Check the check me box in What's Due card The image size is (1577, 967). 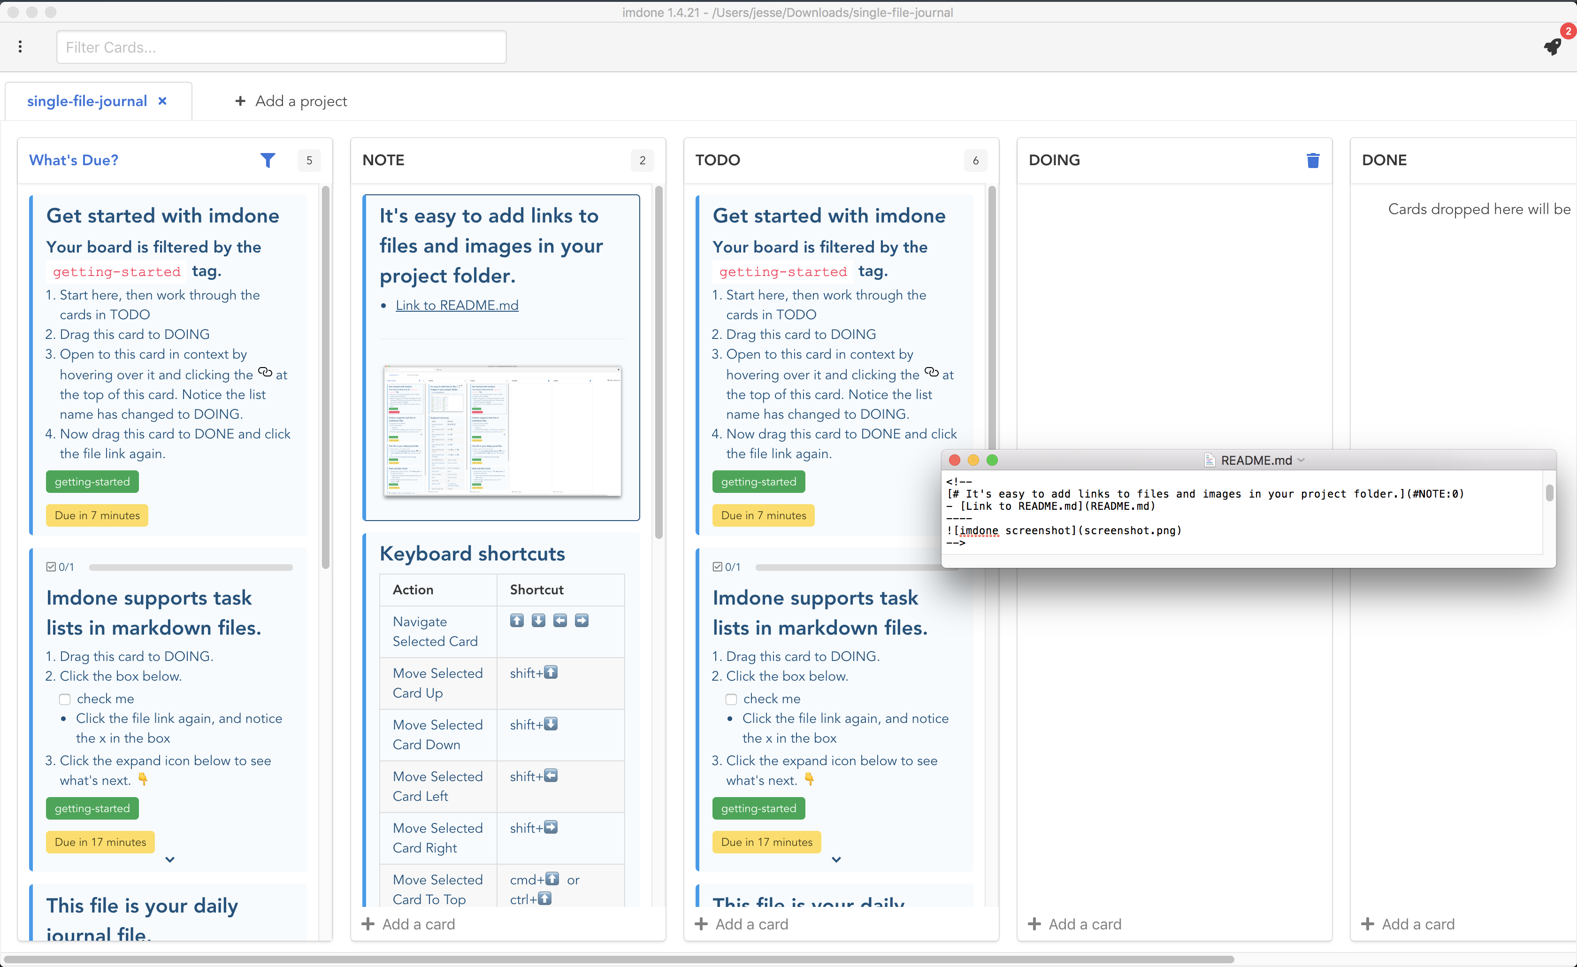65,699
